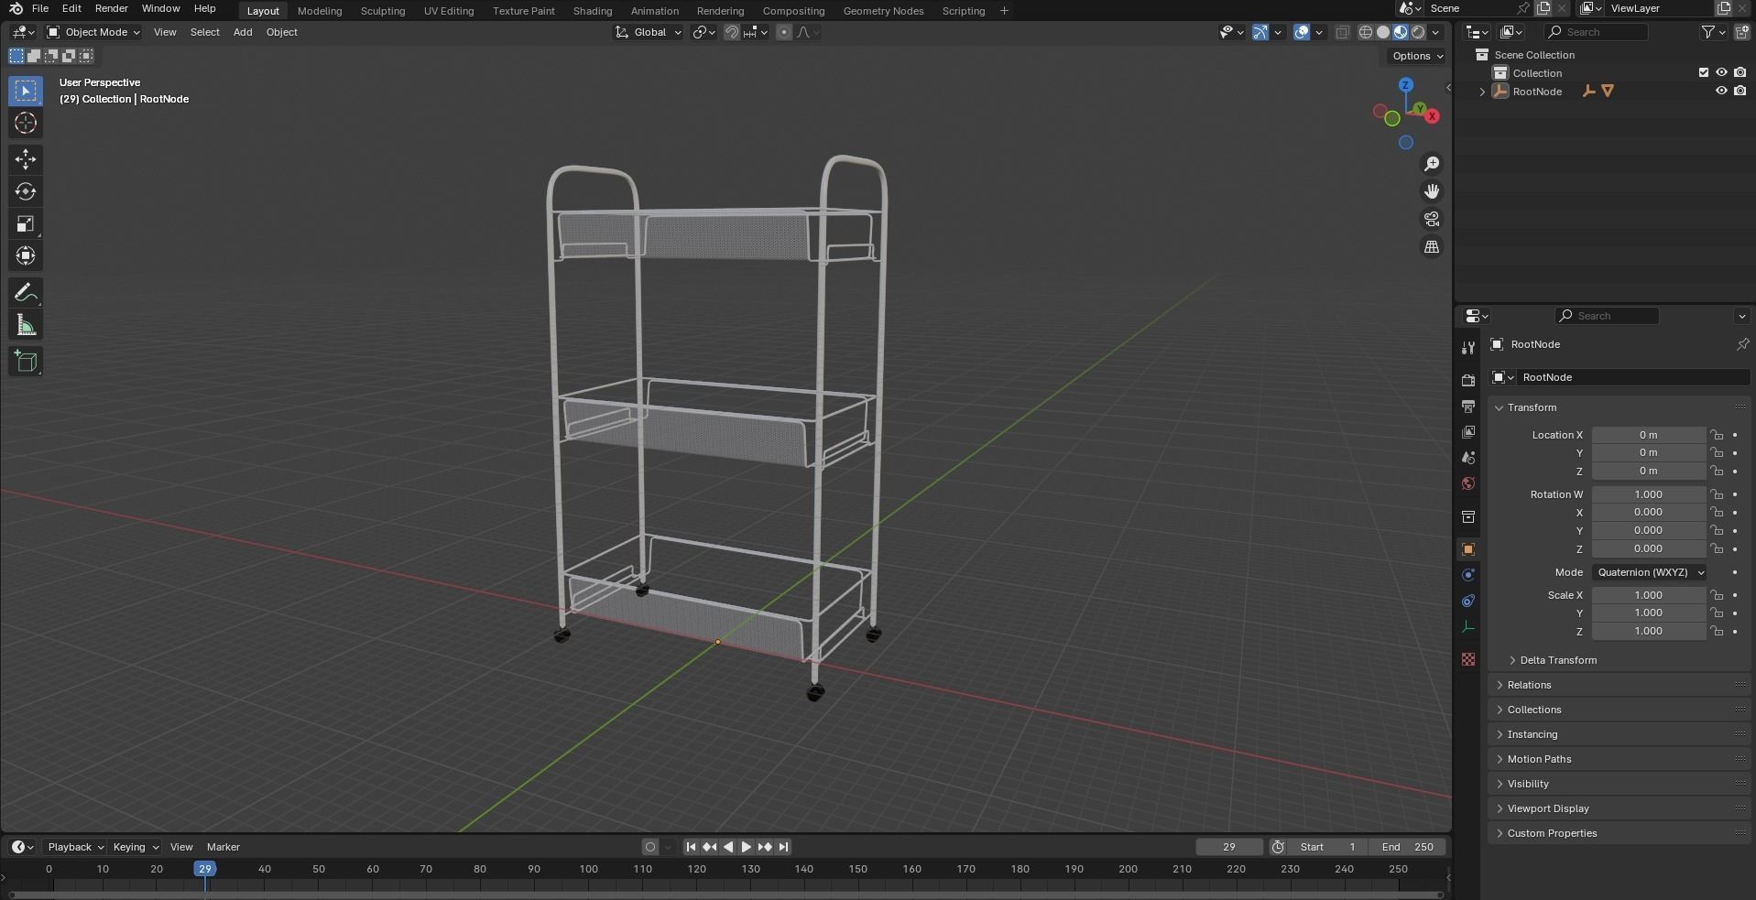Select the Measure tool
The height and width of the screenshot is (900, 1756).
(26, 325)
